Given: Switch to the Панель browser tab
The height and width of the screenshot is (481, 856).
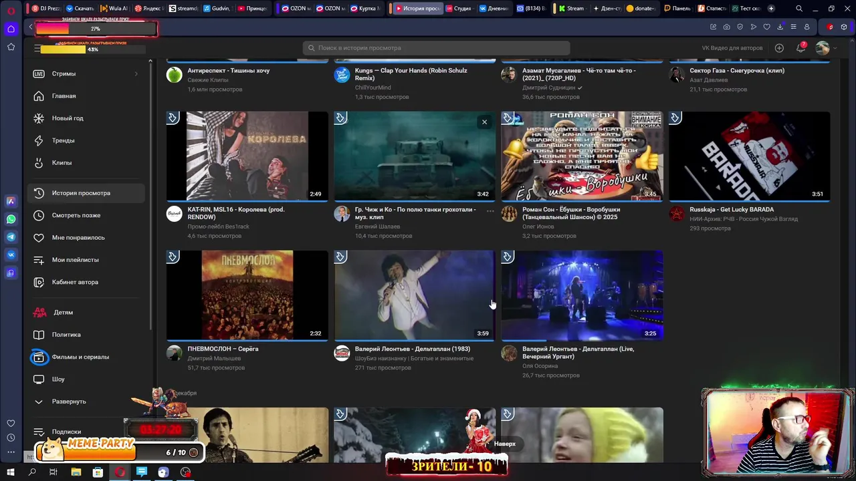Looking at the screenshot, I should click(676, 9).
